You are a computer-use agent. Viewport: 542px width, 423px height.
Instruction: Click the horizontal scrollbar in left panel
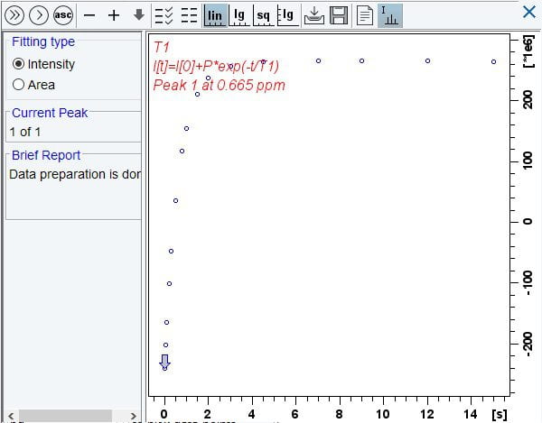click(x=65, y=416)
